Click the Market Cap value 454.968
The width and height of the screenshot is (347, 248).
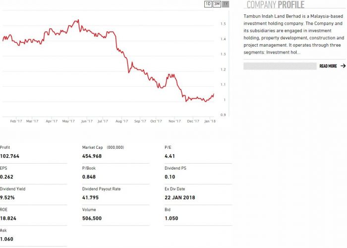click(x=92, y=156)
